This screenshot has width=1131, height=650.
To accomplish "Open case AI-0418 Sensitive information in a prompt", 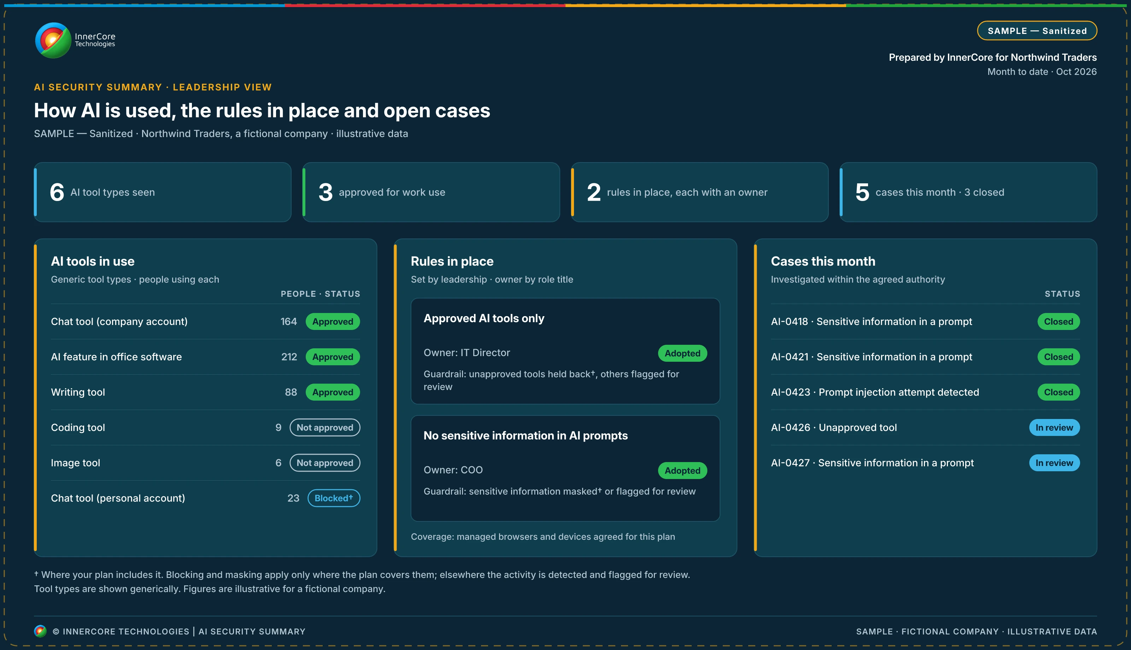I will (871, 321).
